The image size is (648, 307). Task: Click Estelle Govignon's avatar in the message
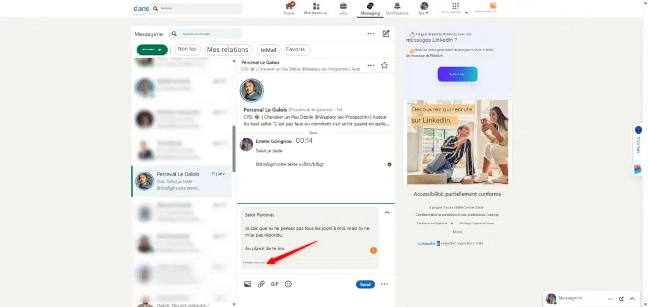point(246,145)
